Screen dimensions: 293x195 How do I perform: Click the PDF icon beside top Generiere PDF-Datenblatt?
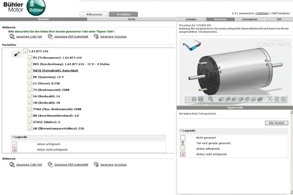pos(50,36)
